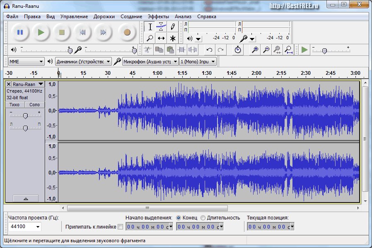This screenshot has height=248, width=372.
Task: Play at speed with small green button
Action: (304, 50)
